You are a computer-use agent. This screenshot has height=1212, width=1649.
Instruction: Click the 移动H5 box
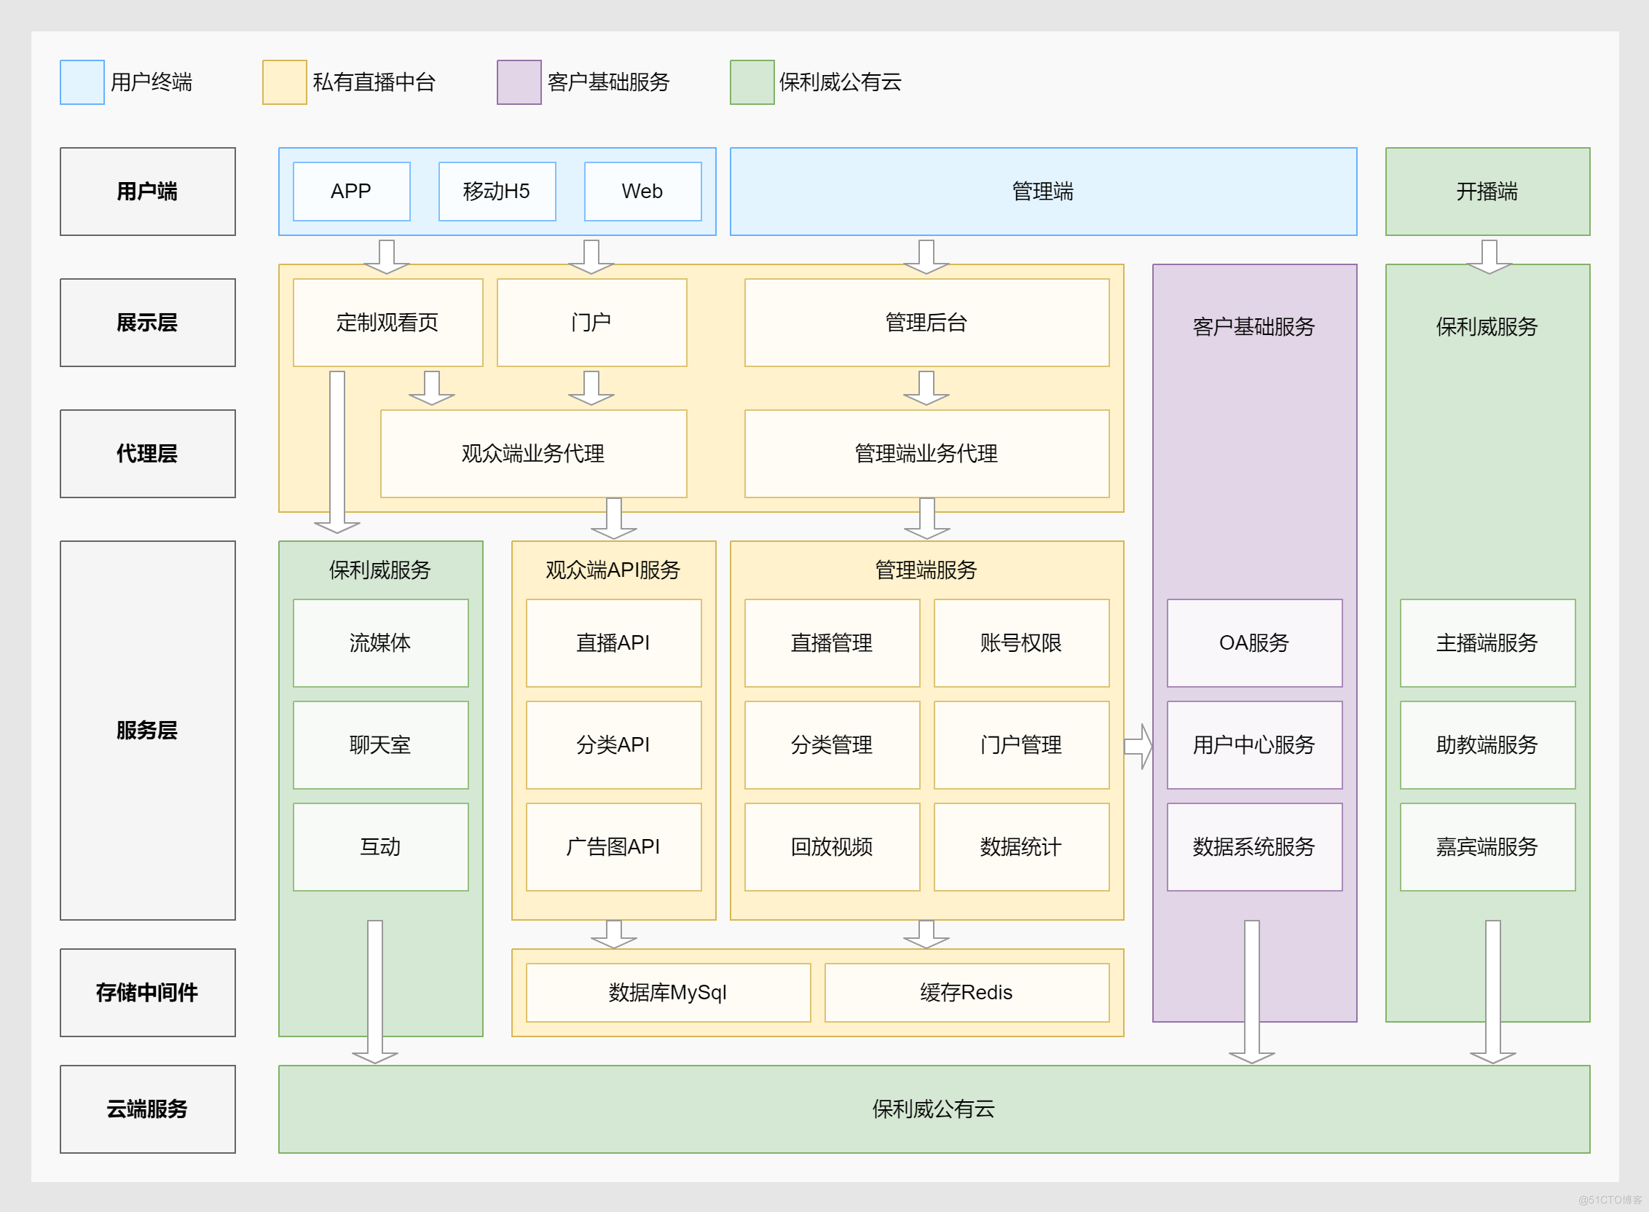pyautogui.click(x=497, y=192)
